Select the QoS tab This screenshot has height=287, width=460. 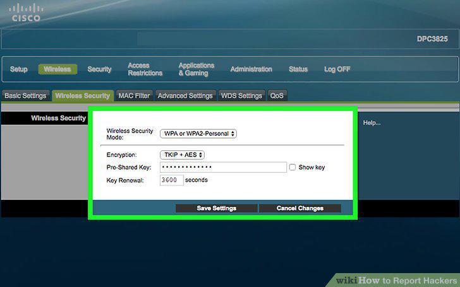[x=277, y=96]
